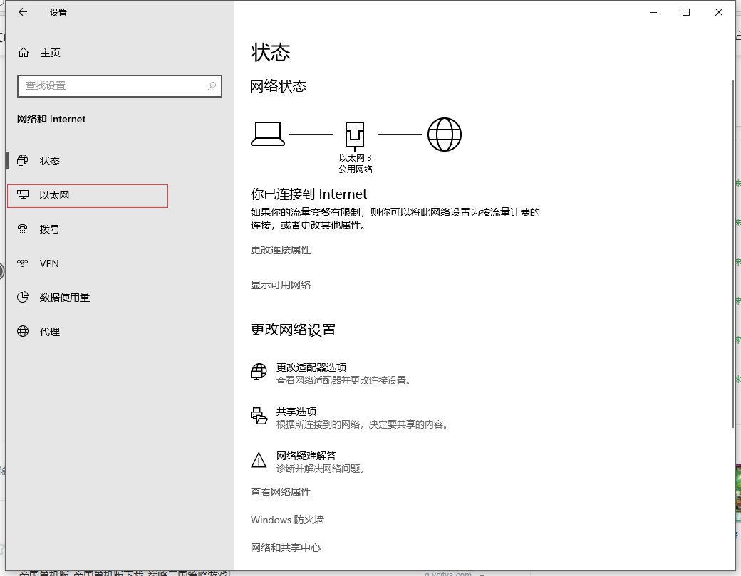This screenshot has width=741, height=576.
Task: Select the 状态 (Status) sidebar icon
Action: pyautogui.click(x=22, y=160)
